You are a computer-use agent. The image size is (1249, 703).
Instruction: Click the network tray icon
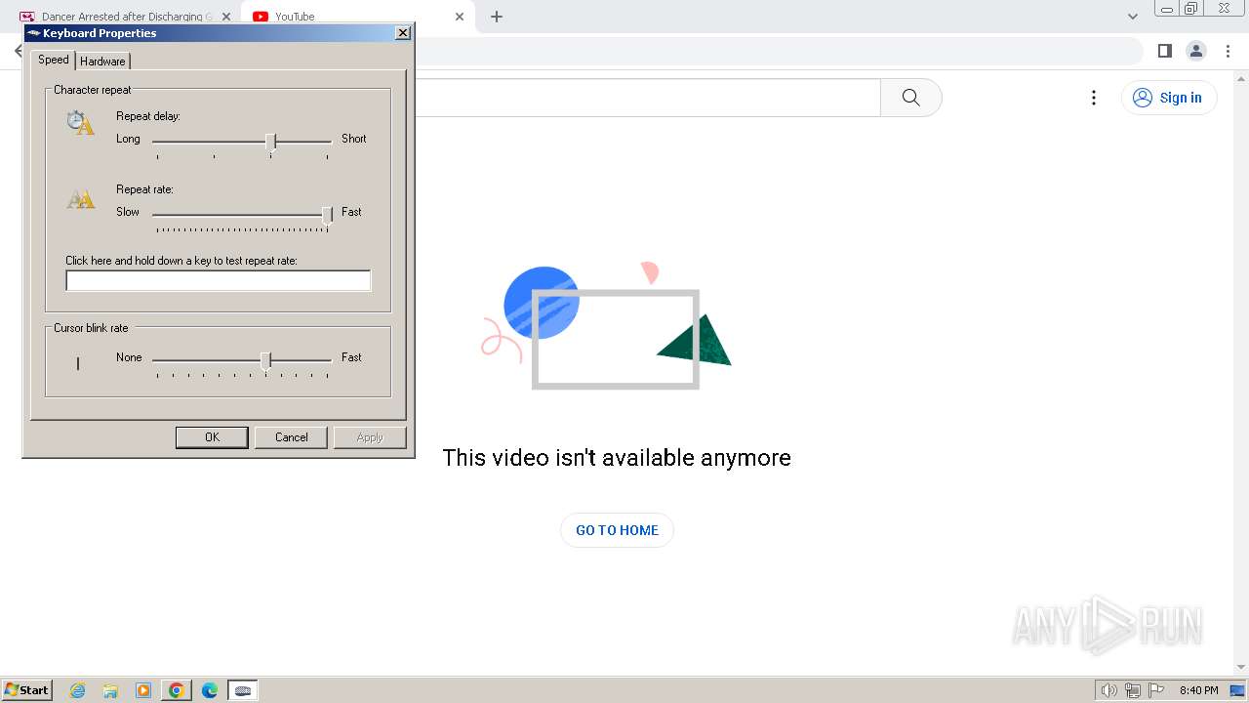click(1133, 690)
